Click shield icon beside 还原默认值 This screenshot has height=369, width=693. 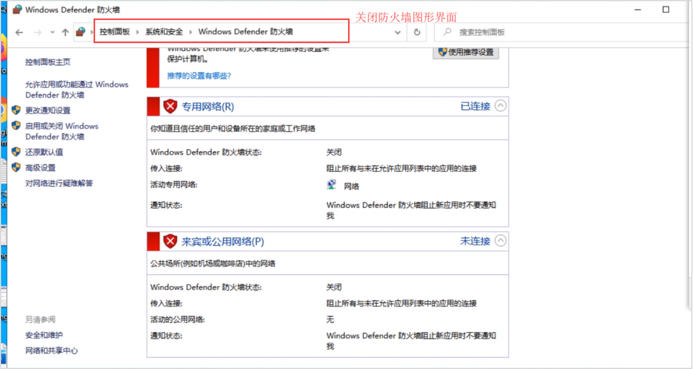click(x=16, y=152)
